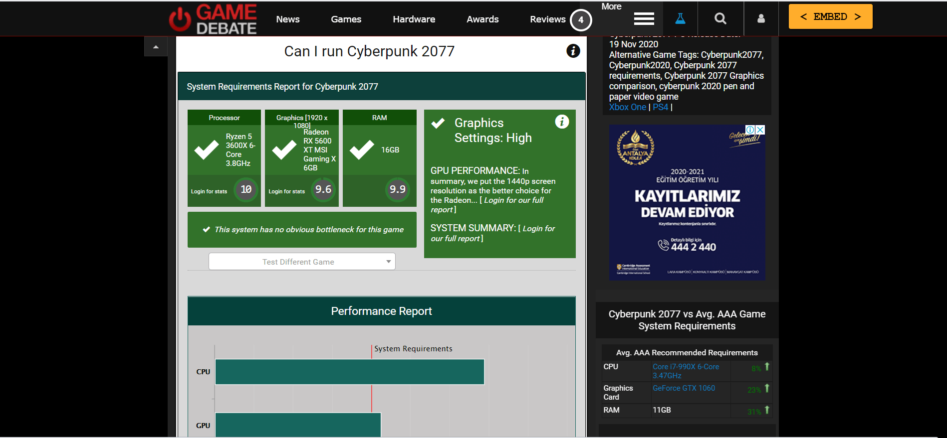
Task: Click the Graphics Card green up arrow
Action: point(767,388)
